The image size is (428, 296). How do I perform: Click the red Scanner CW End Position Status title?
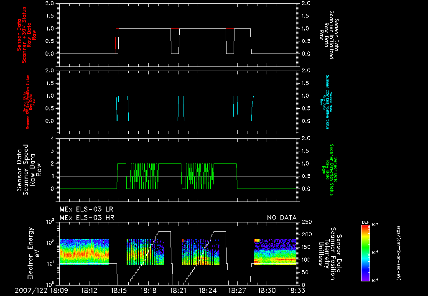[x=29, y=102]
